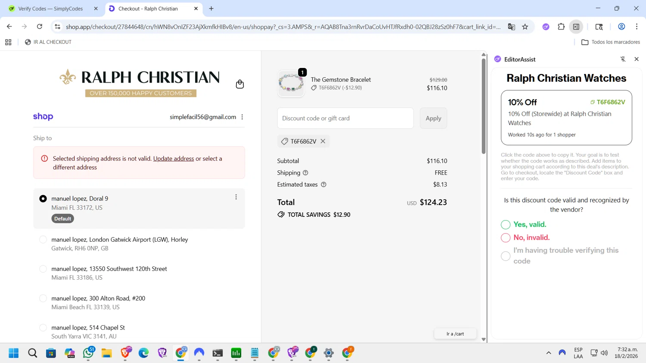Show Shipping help info icon
This screenshot has height=363, width=646.
(305, 173)
